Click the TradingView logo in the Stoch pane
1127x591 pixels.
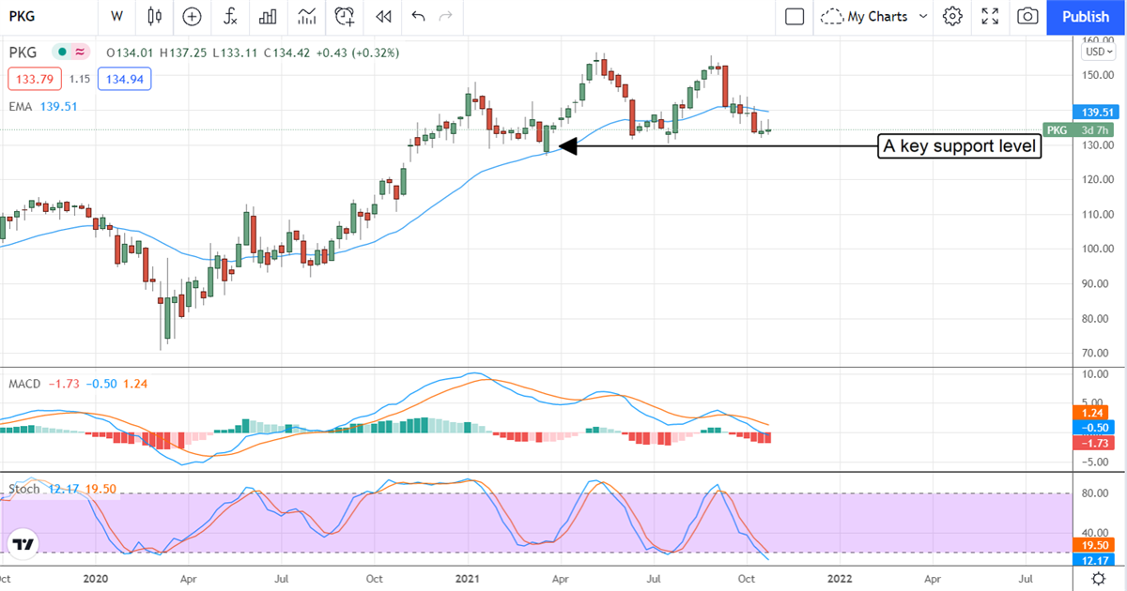tap(24, 543)
